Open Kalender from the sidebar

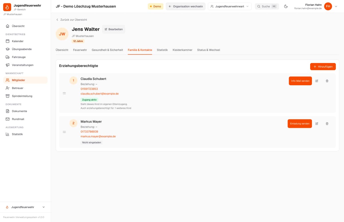click(25, 41)
